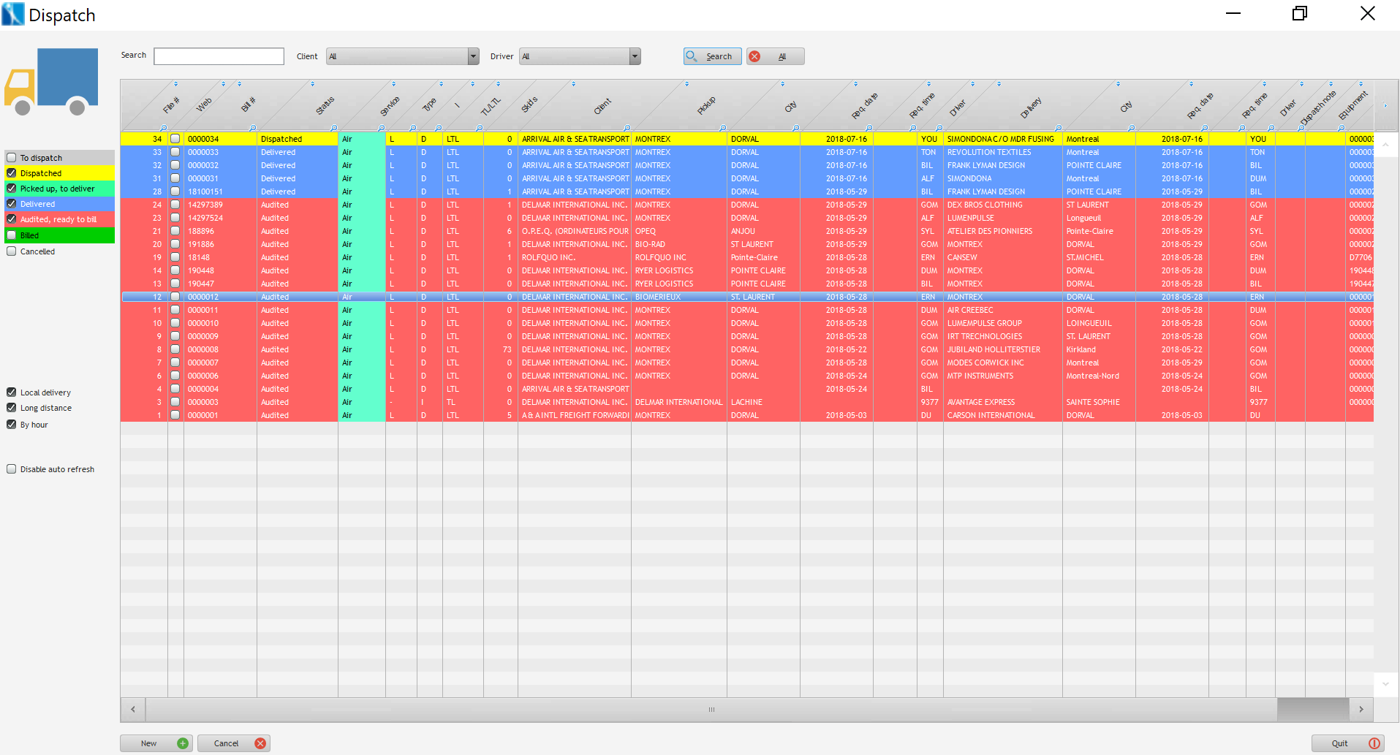Select the ROLFQUO INC. client cell
The image size is (1400, 755).
pyautogui.click(x=574, y=257)
